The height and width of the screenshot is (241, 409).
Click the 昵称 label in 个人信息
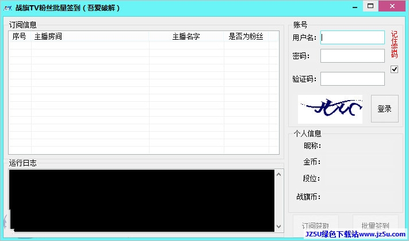[312, 146]
